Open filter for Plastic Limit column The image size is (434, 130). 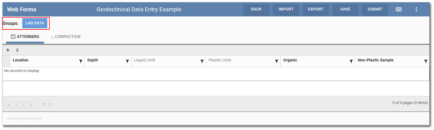point(277,61)
